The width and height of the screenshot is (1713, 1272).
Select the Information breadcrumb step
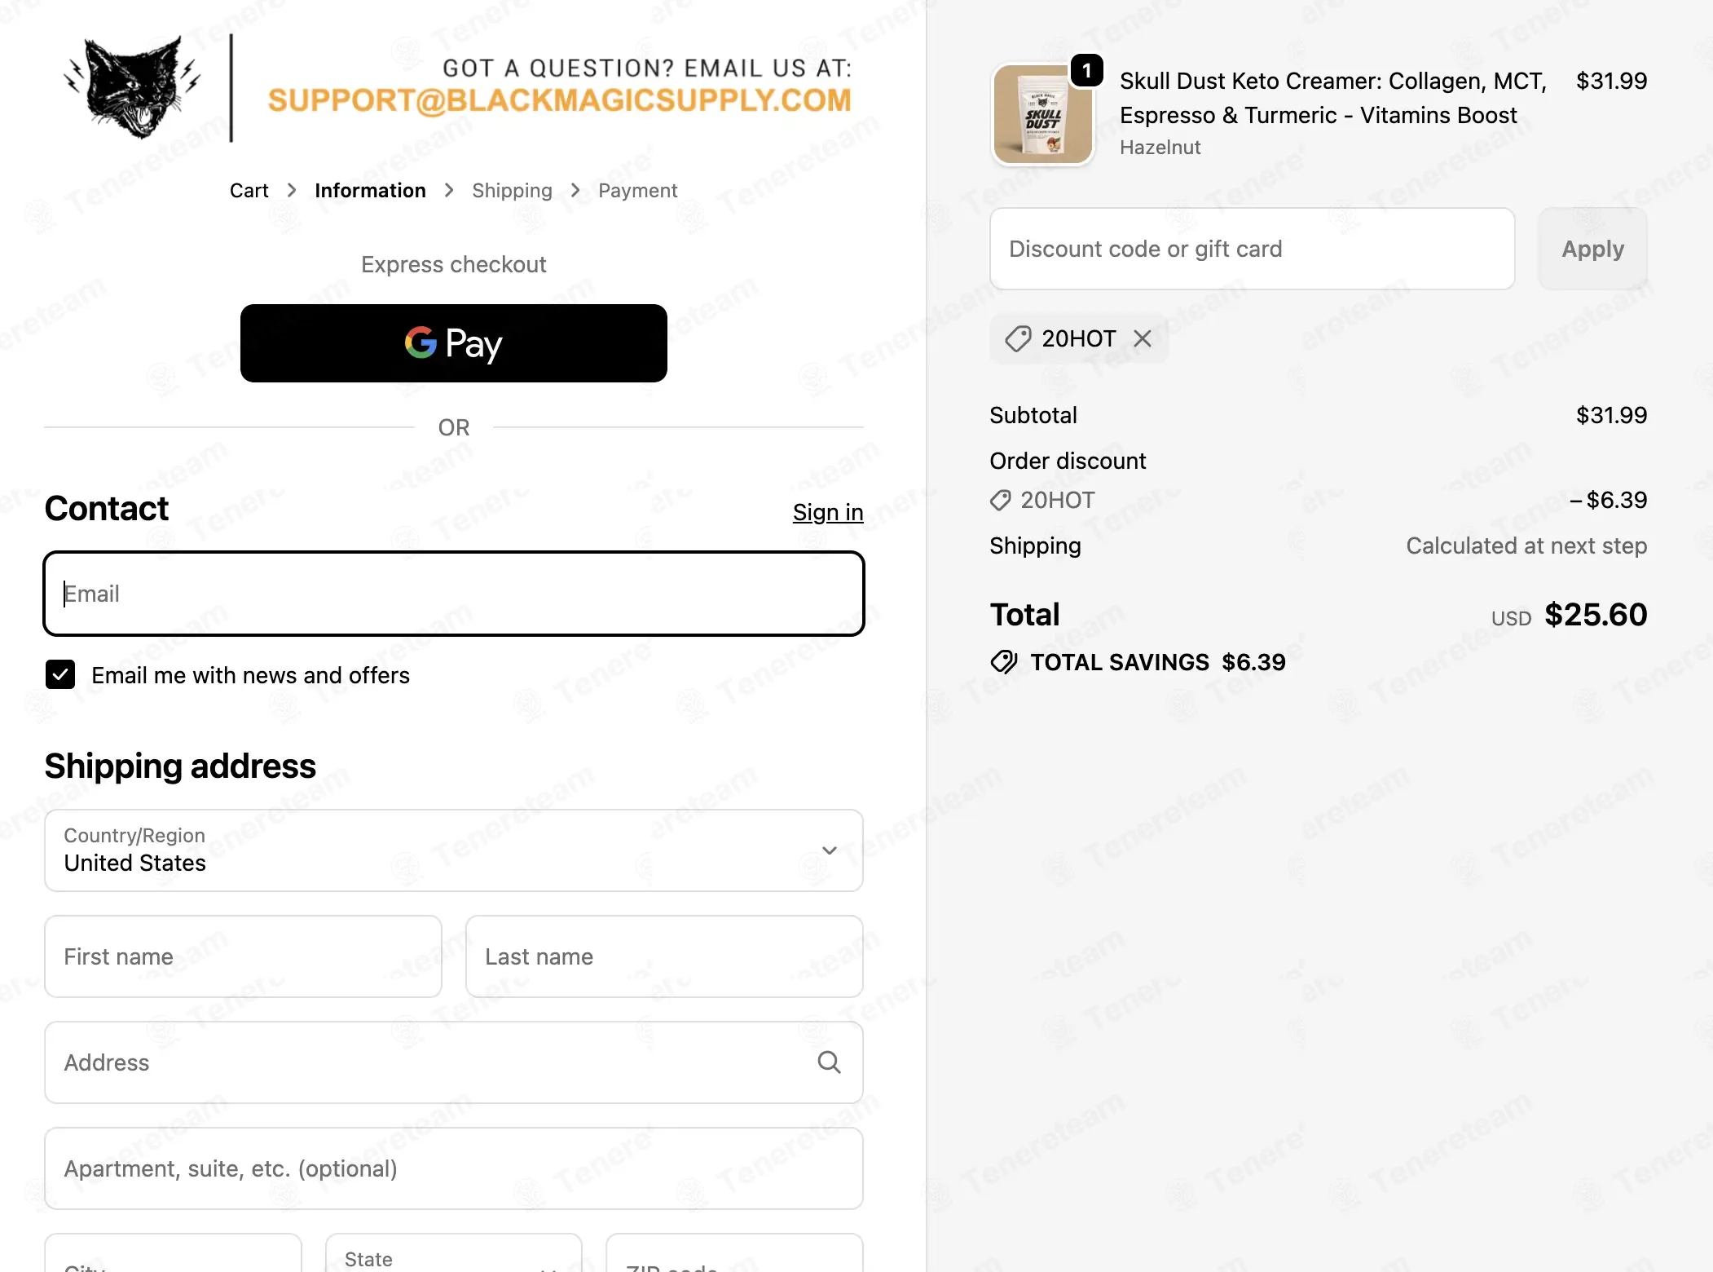[370, 191]
